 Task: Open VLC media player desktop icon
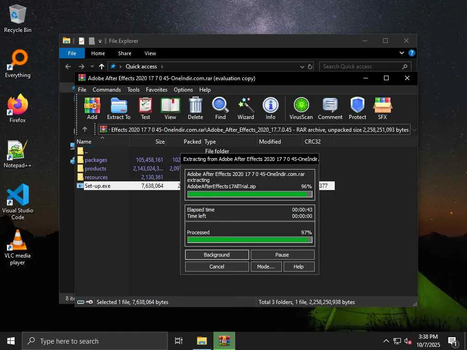[18, 247]
